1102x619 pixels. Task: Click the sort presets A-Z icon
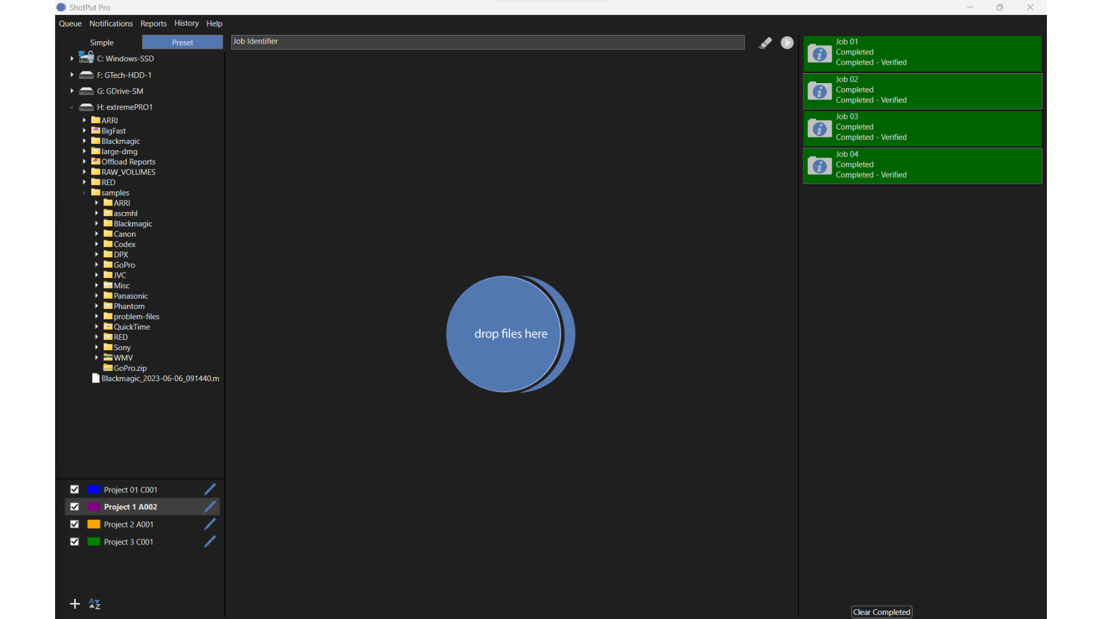click(94, 604)
